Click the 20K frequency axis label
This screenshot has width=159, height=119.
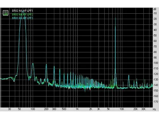click(x=135, y=109)
